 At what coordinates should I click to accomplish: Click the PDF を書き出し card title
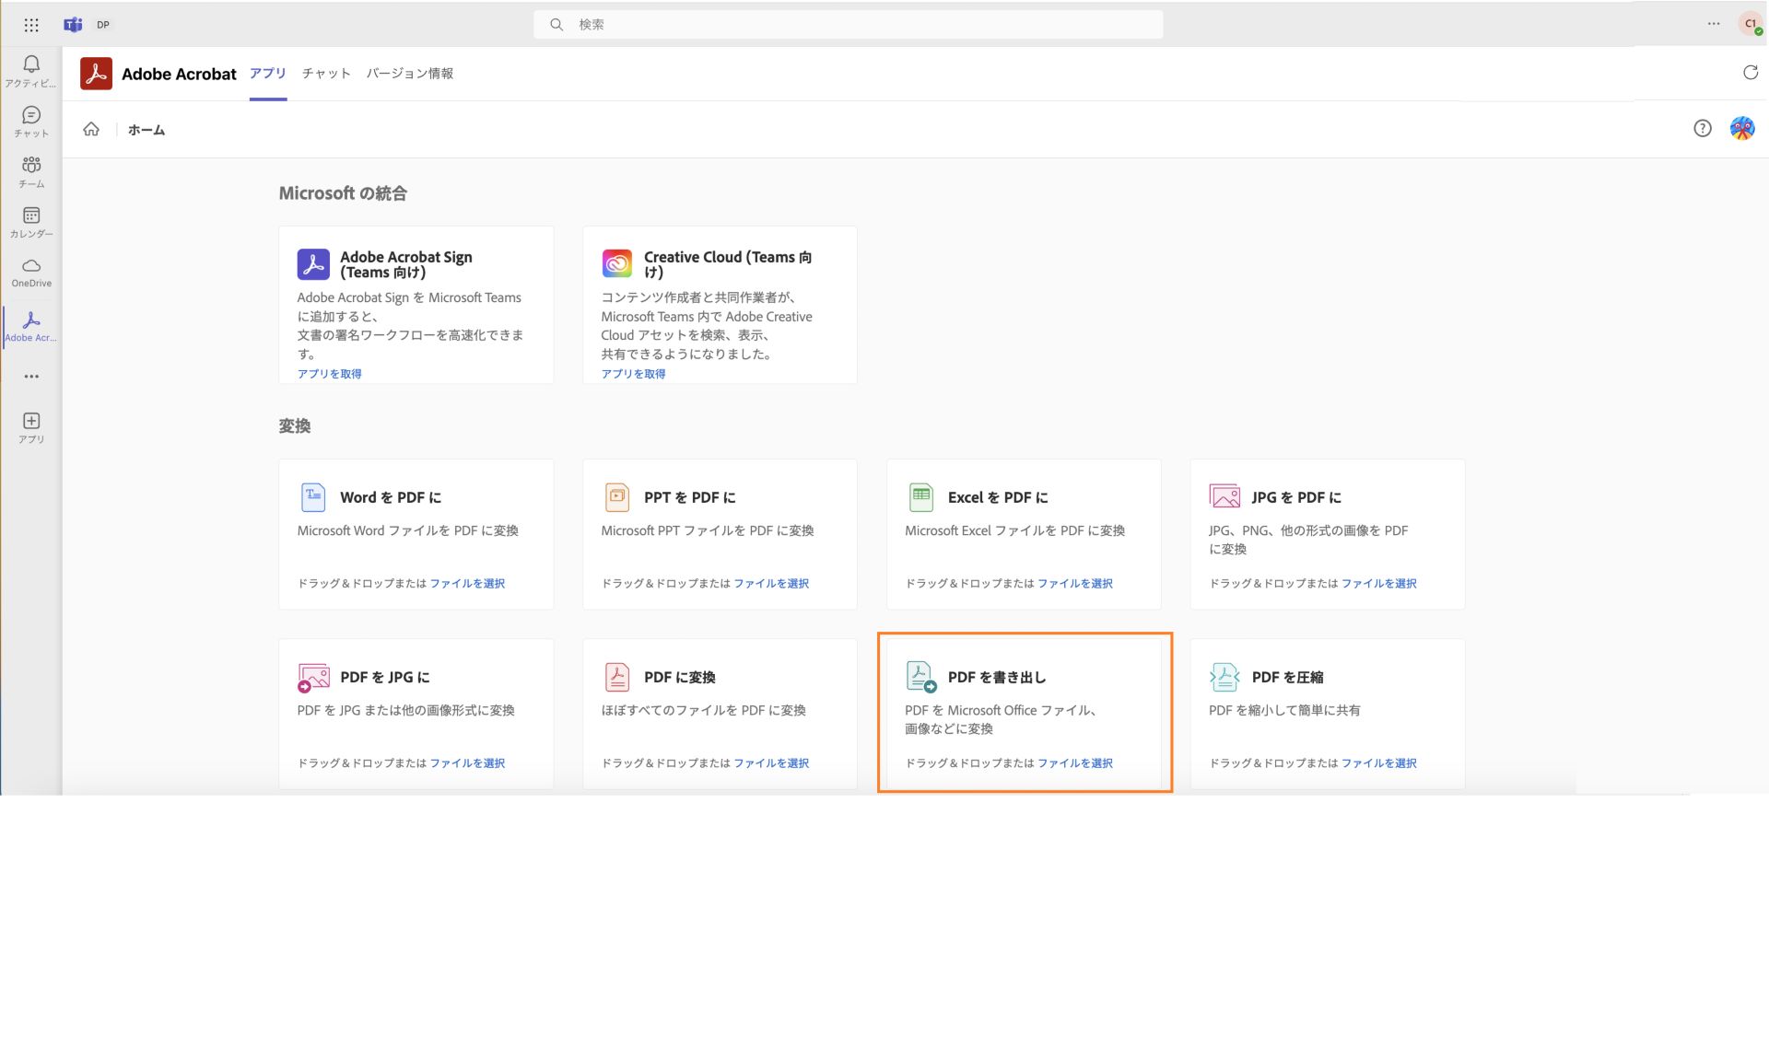click(x=997, y=677)
